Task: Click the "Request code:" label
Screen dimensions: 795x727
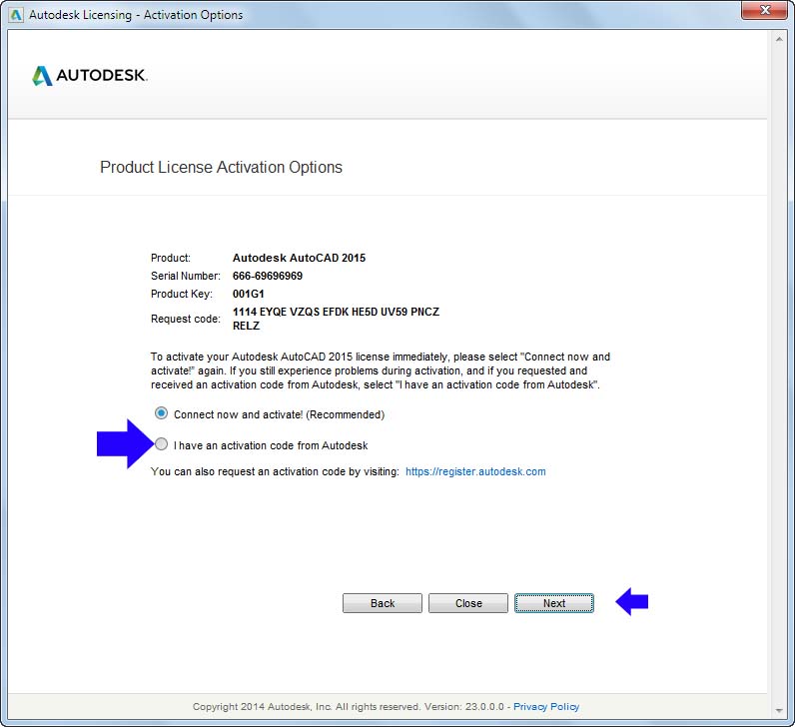Action: point(186,319)
